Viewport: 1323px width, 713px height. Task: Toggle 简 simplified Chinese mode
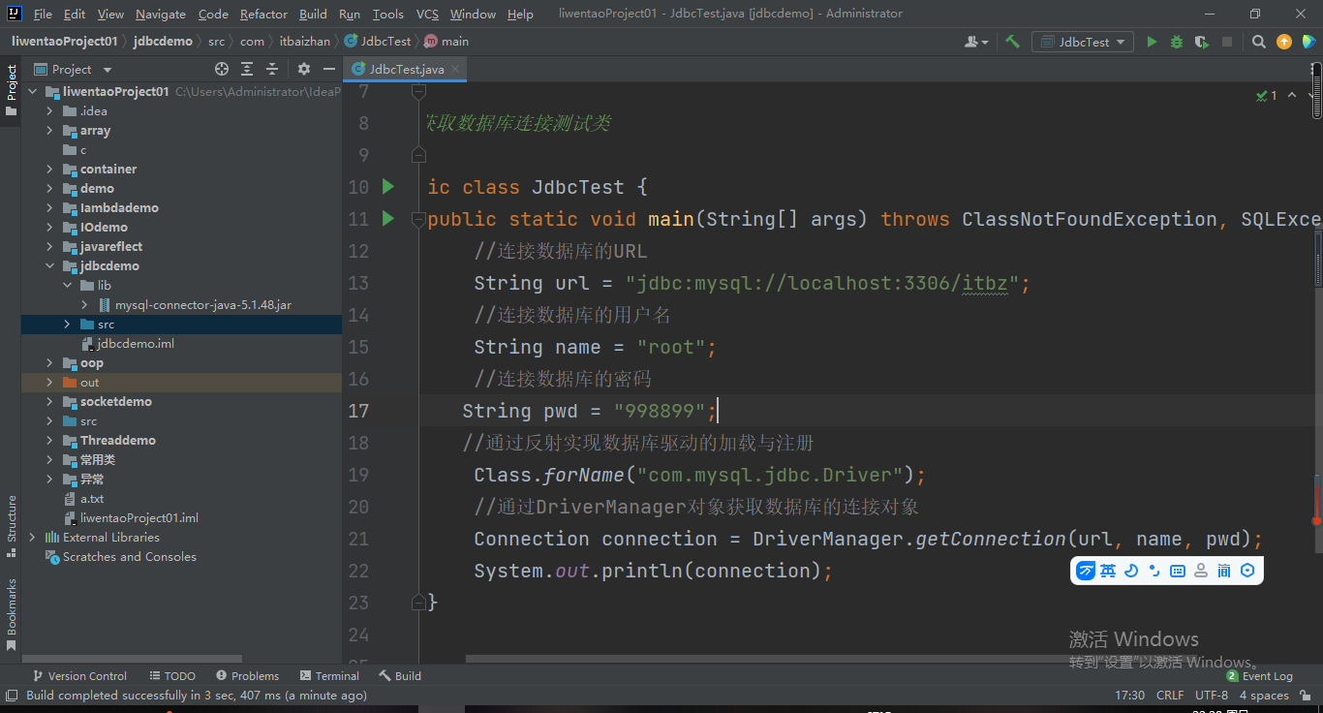pyautogui.click(x=1224, y=571)
